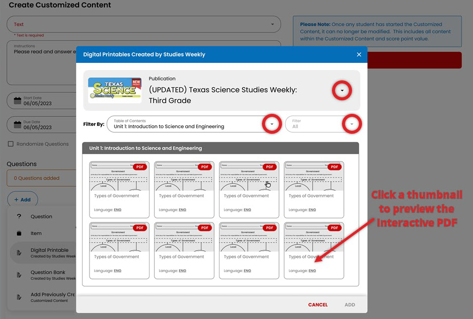The image size is (473, 319).
Task: Click the Texas Science publication logo
Action: (x=114, y=90)
